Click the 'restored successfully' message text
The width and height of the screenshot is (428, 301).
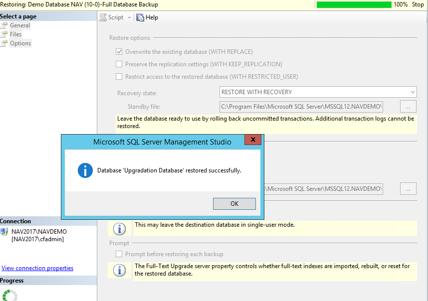pos(169,170)
